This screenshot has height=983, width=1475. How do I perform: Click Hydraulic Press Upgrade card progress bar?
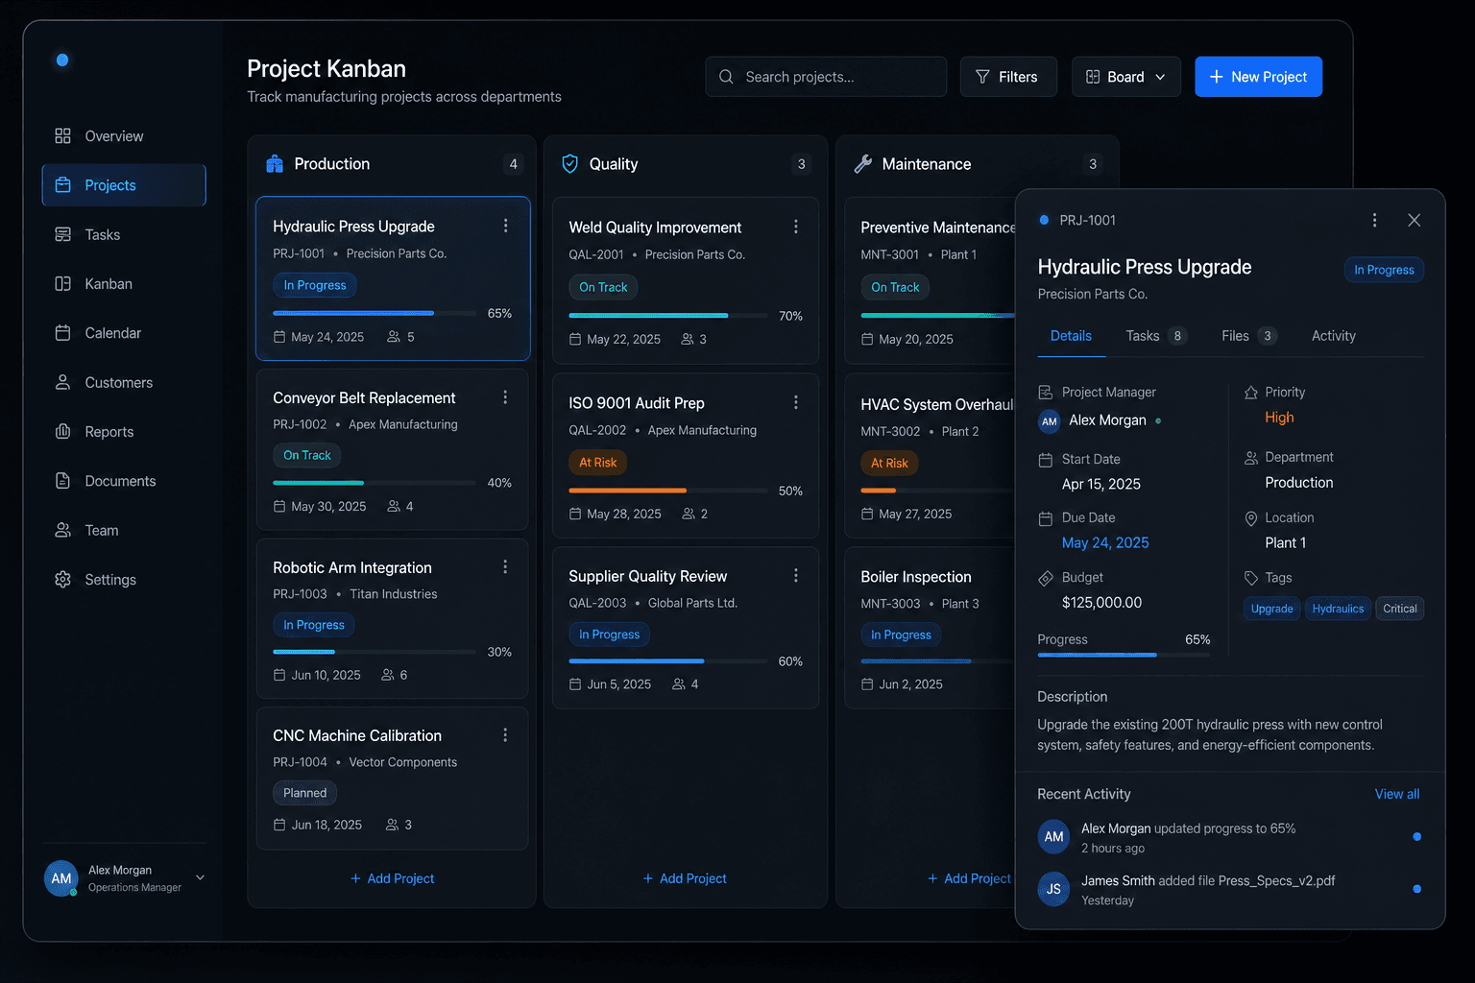(375, 313)
